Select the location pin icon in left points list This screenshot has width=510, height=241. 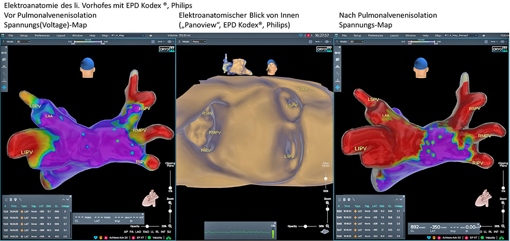[x=15, y=200]
